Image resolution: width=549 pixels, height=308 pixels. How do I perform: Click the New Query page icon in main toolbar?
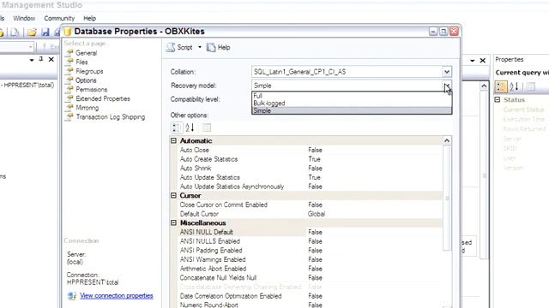point(15,33)
